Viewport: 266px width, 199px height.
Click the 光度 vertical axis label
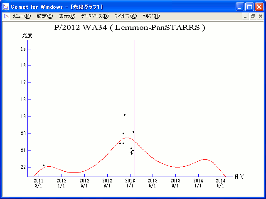click(27, 36)
